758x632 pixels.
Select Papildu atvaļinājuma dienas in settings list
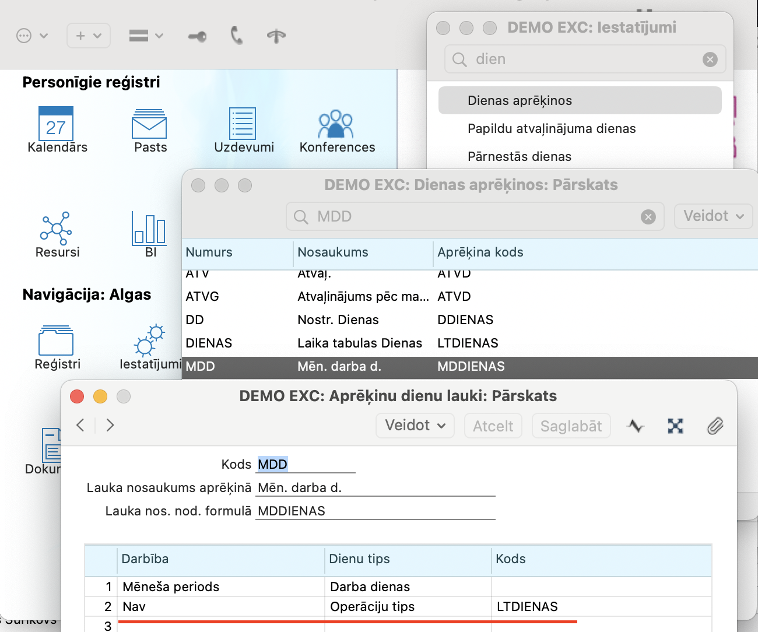point(551,129)
